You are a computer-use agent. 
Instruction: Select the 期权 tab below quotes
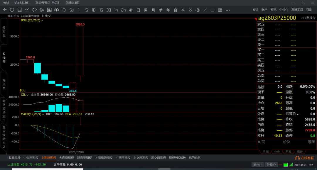[x=288, y=152]
